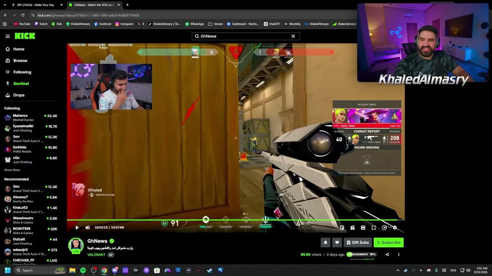Click the 'ar' language tag

[111, 255]
